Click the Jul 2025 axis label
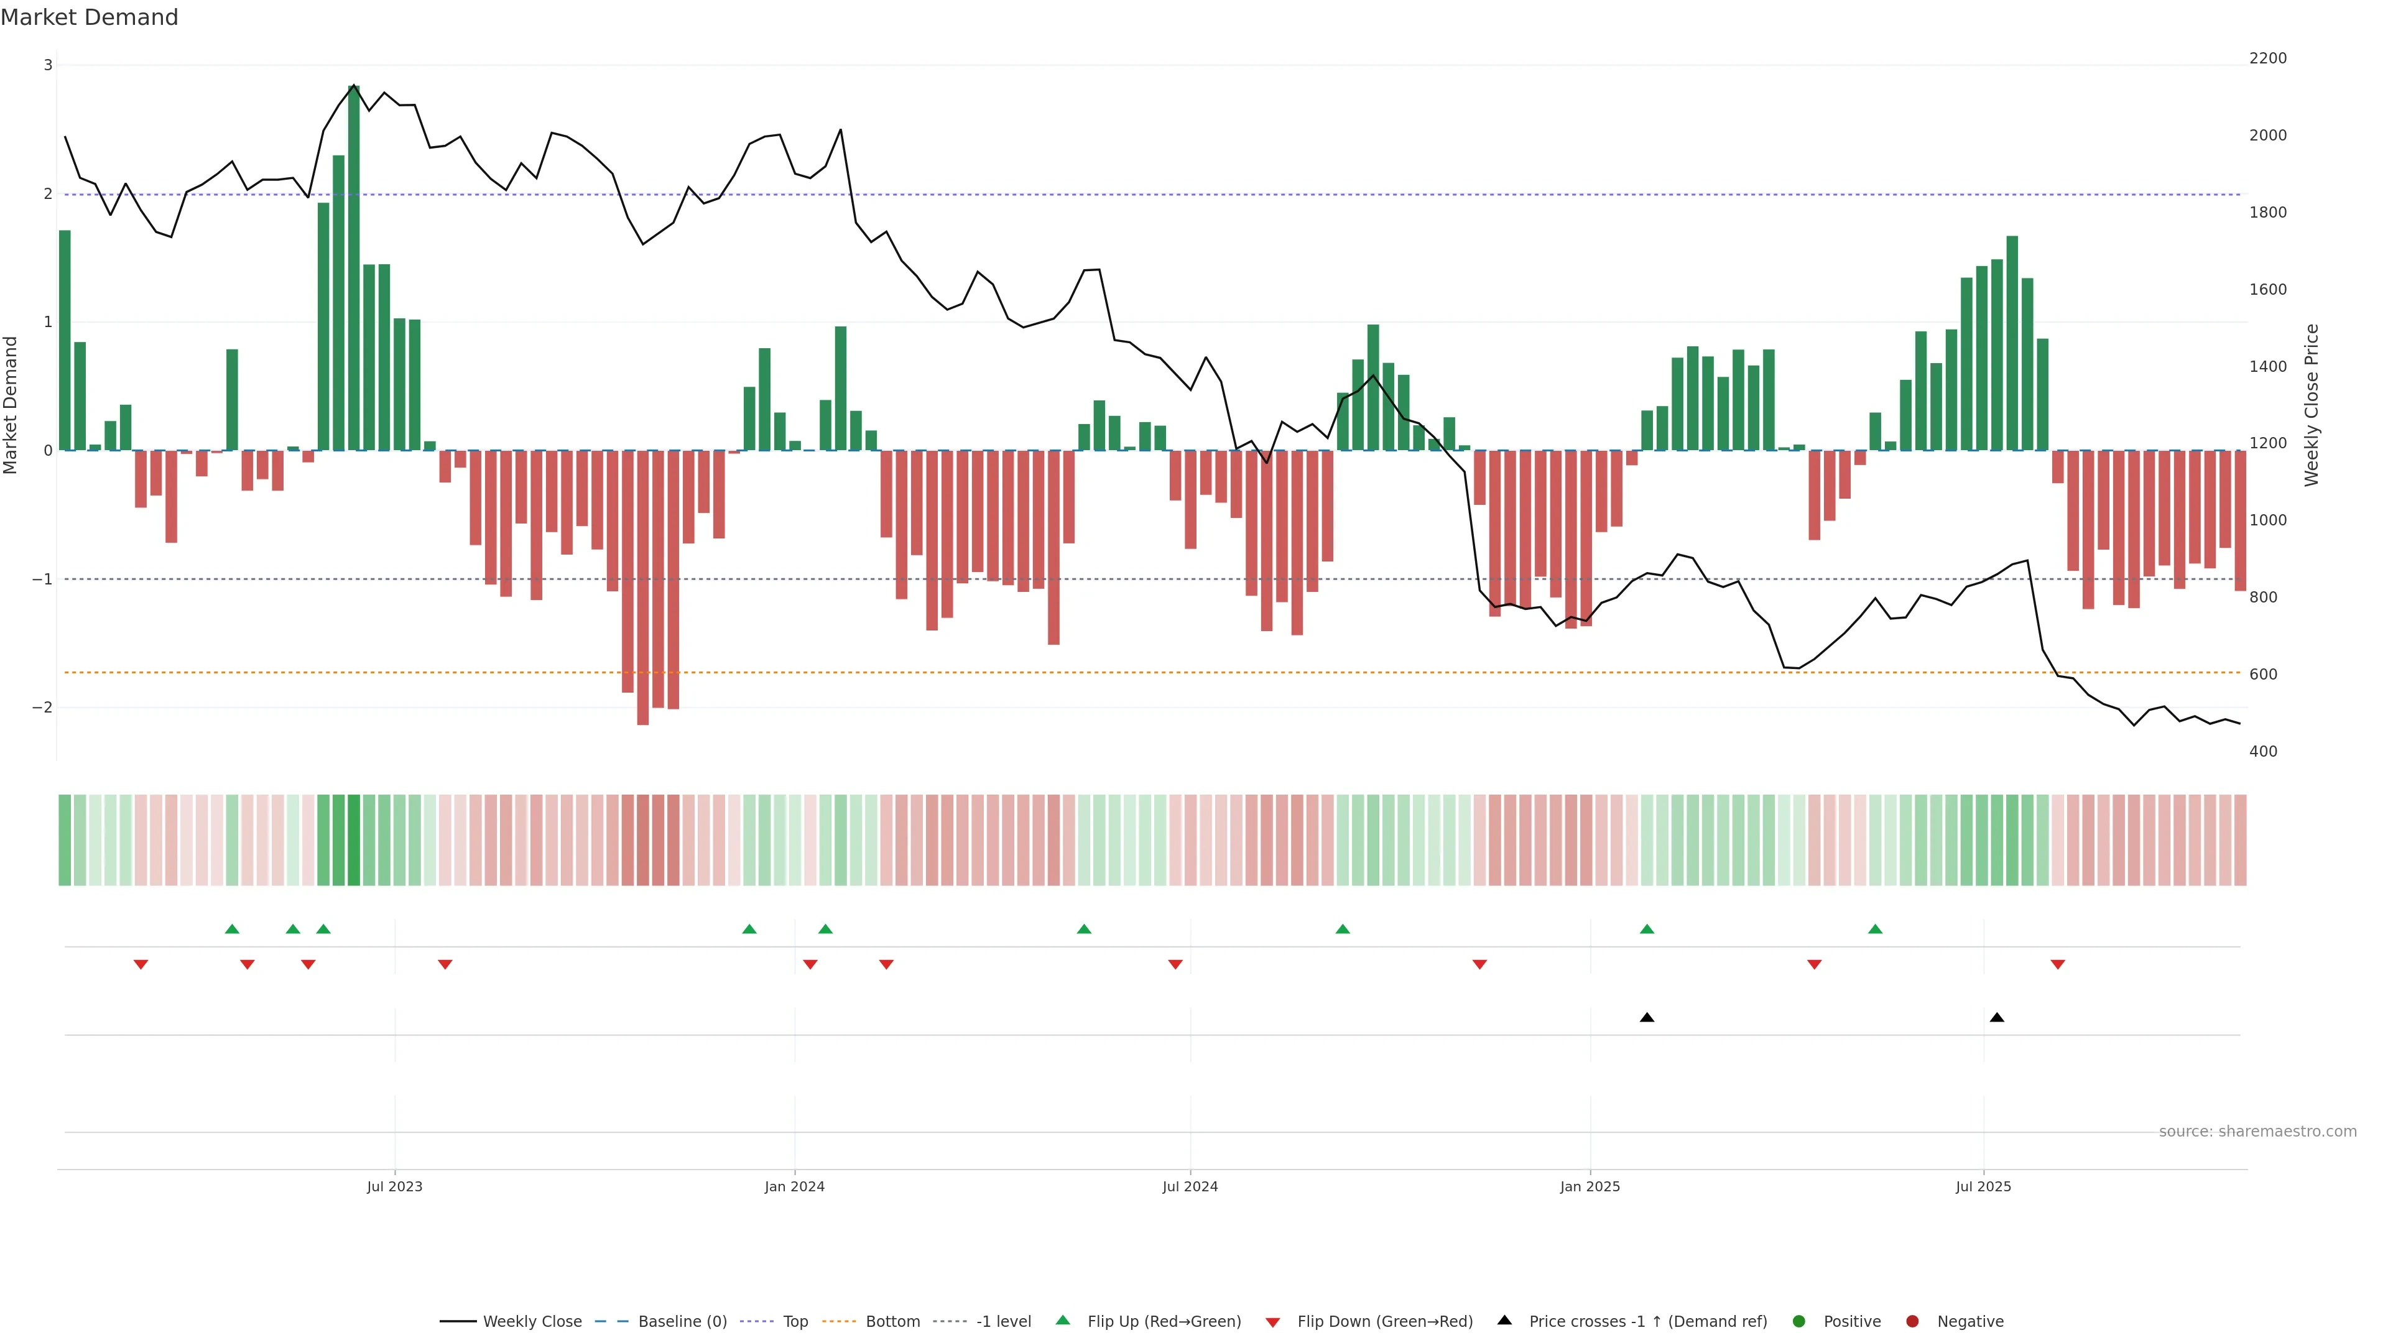The image size is (2388, 1343). [1983, 1186]
